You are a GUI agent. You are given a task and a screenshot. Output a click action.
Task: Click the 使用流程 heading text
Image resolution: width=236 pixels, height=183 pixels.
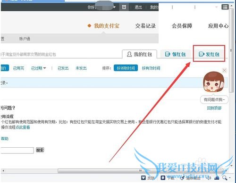(x=7, y=117)
